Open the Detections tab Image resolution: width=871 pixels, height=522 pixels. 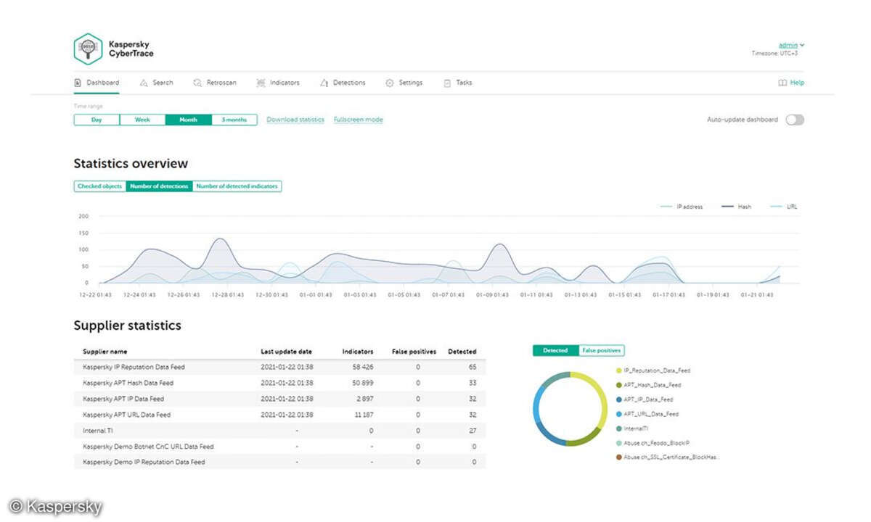(x=343, y=83)
